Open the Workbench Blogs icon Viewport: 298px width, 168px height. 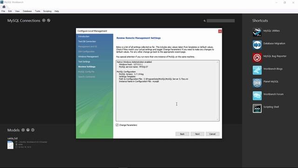coord(257,70)
